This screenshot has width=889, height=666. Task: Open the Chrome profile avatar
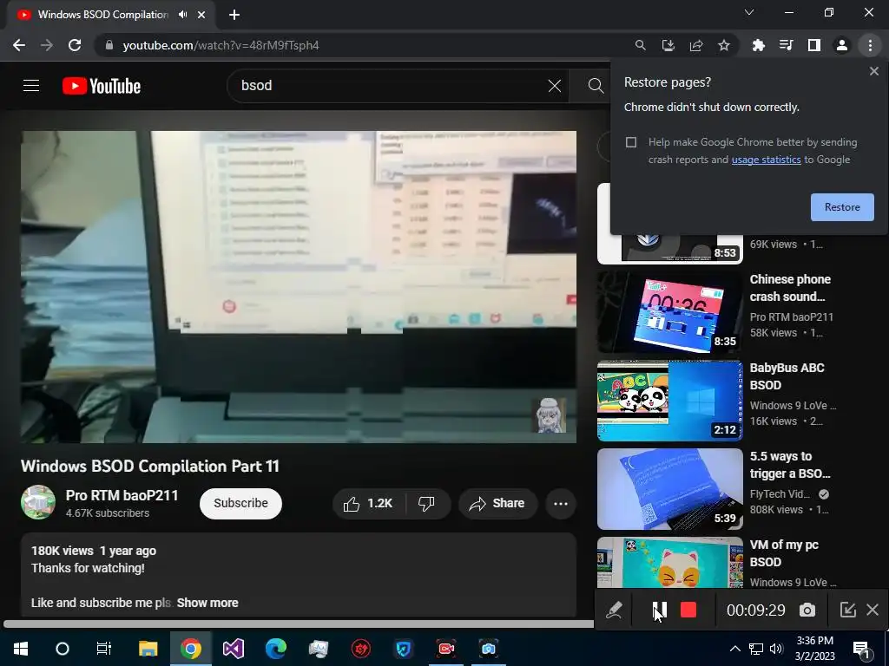[x=841, y=45]
